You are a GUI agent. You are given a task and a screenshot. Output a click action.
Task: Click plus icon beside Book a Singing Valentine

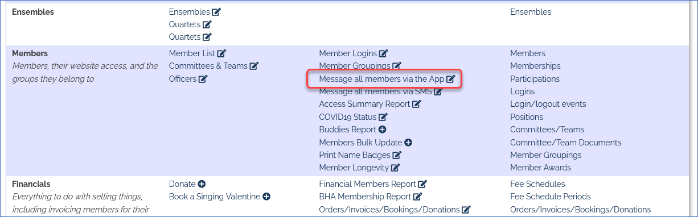266,197
